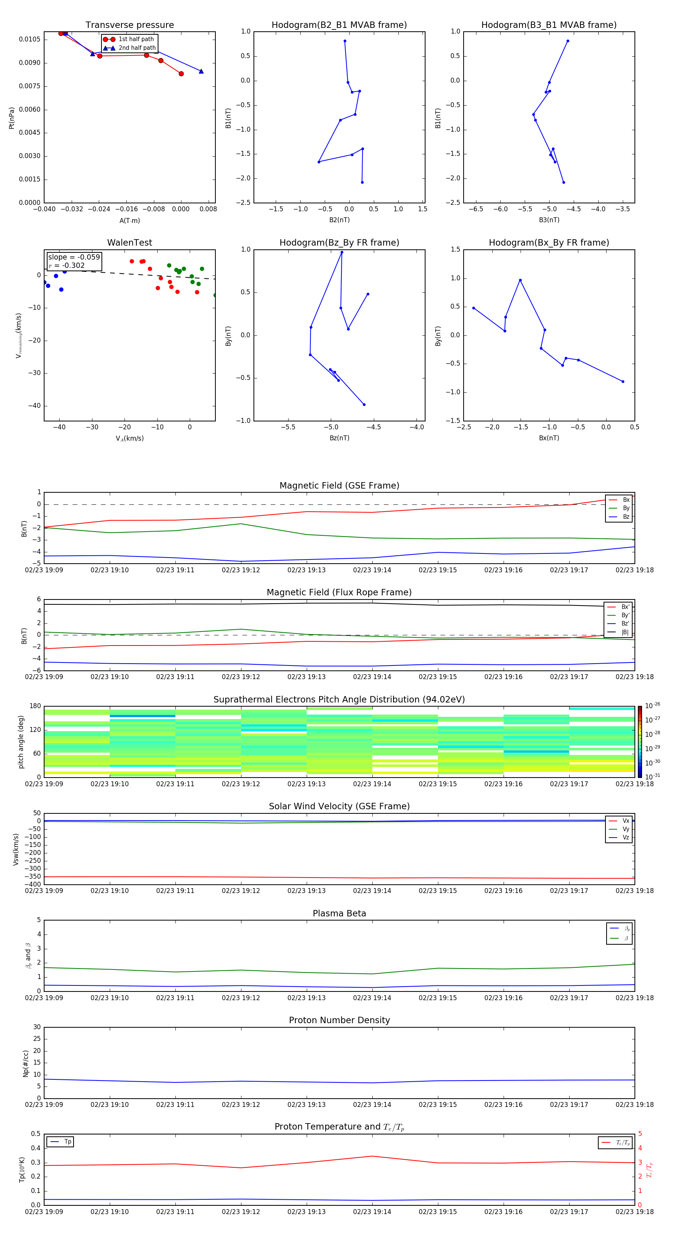Click '02/23 19:18' tick under Proton Temperature plot
The height and width of the screenshot is (1245, 679).
pyautogui.click(x=634, y=1212)
